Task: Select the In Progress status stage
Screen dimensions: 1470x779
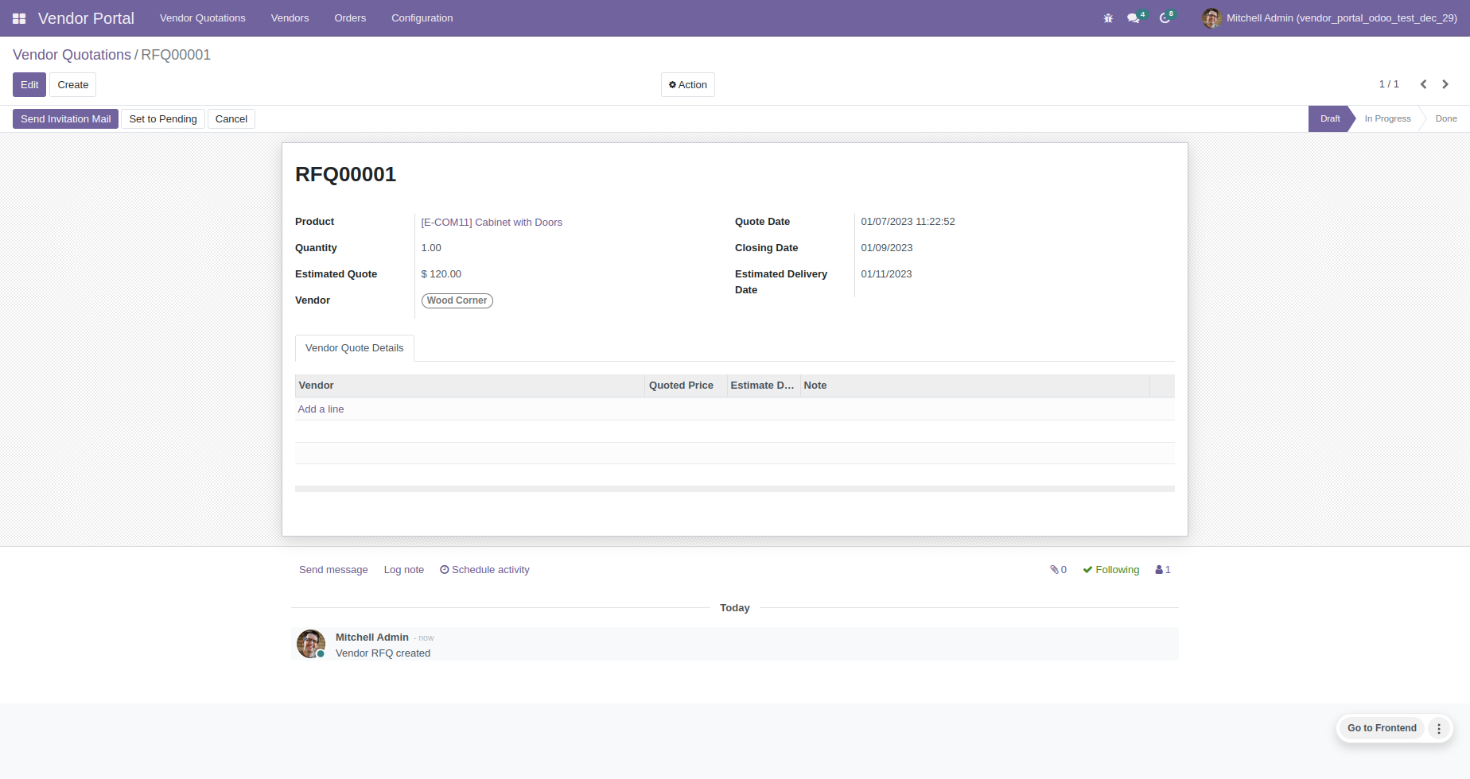Action: (1387, 119)
